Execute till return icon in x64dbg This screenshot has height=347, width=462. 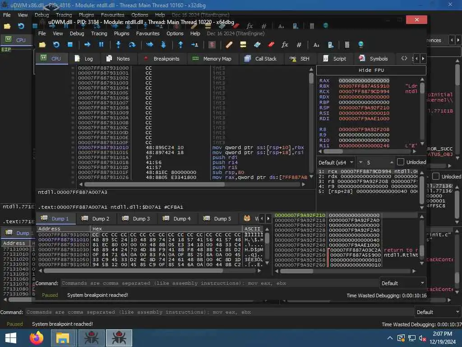180,45
